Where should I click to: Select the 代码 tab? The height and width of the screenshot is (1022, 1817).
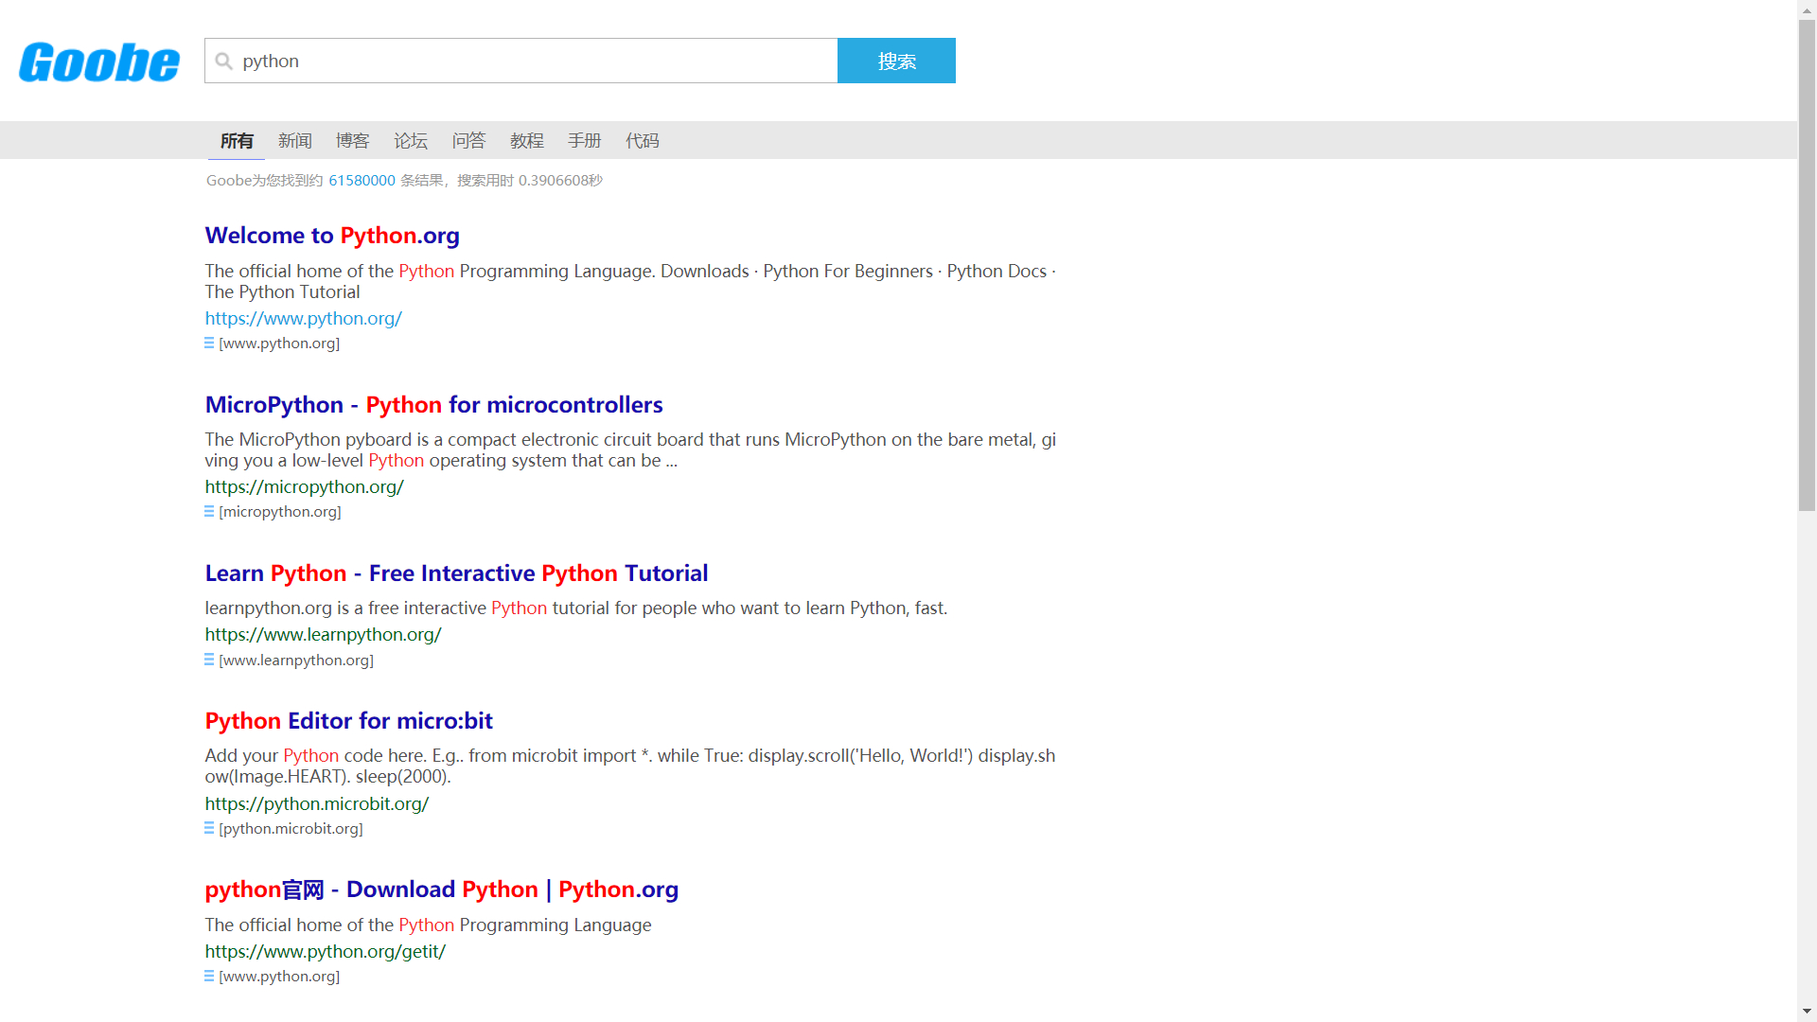point(642,140)
